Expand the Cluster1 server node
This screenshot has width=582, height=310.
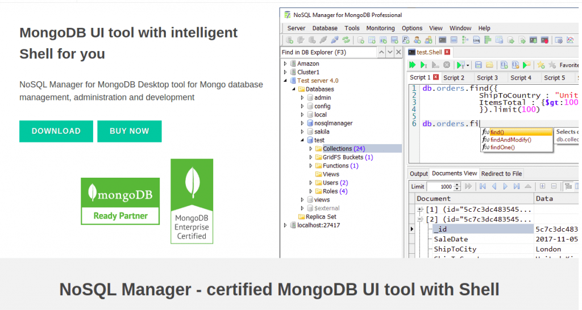coord(285,72)
